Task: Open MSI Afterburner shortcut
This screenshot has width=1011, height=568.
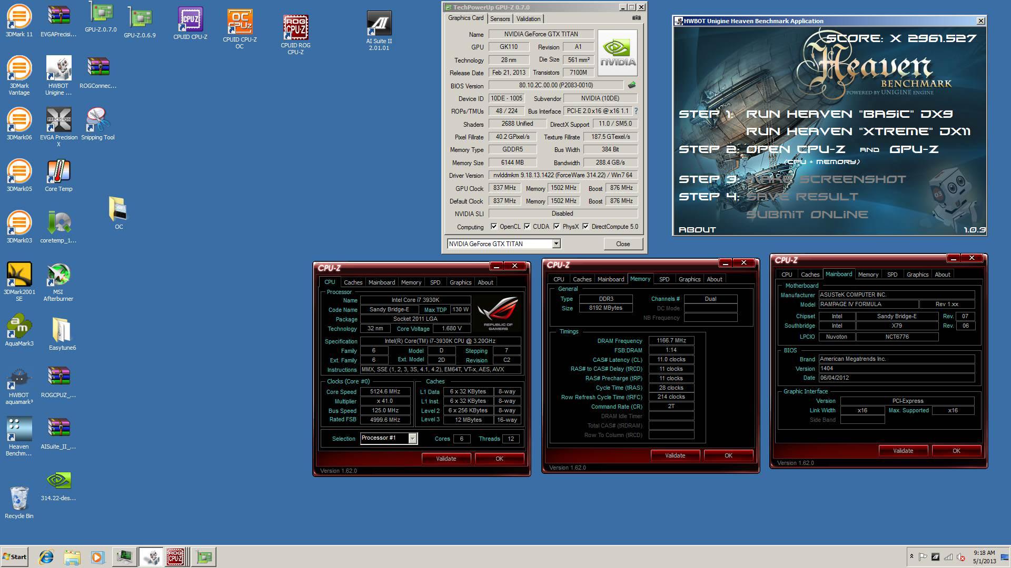Action: tap(58, 281)
